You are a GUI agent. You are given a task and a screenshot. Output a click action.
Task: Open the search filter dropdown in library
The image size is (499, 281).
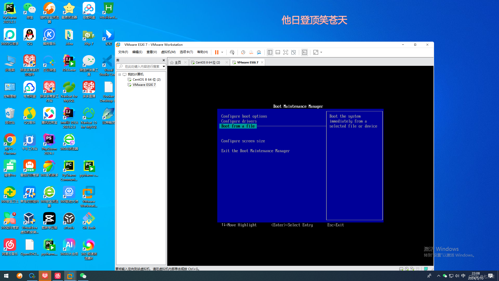pos(164,67)
